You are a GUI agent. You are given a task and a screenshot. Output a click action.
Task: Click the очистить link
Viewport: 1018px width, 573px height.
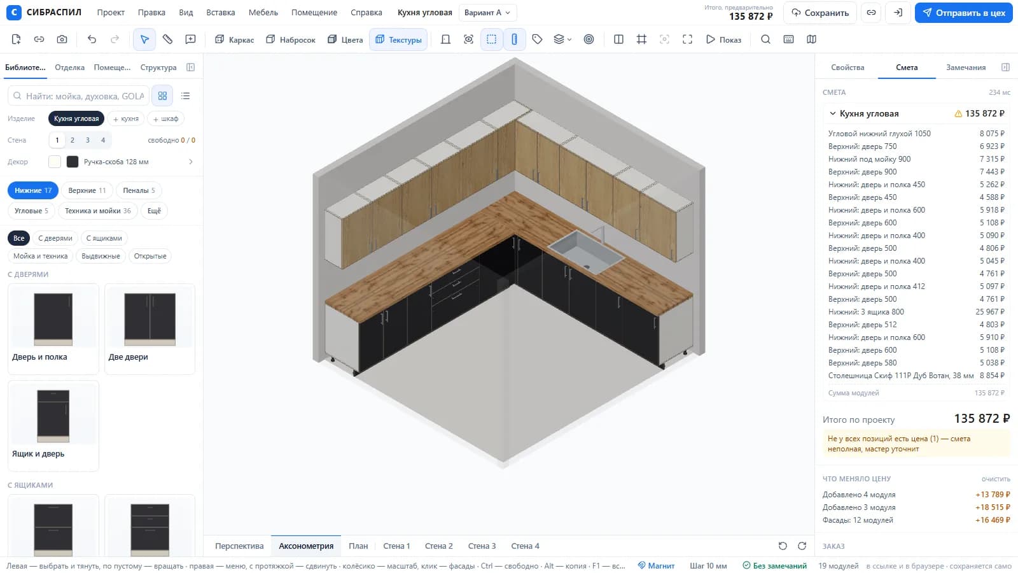pos(996,479)
